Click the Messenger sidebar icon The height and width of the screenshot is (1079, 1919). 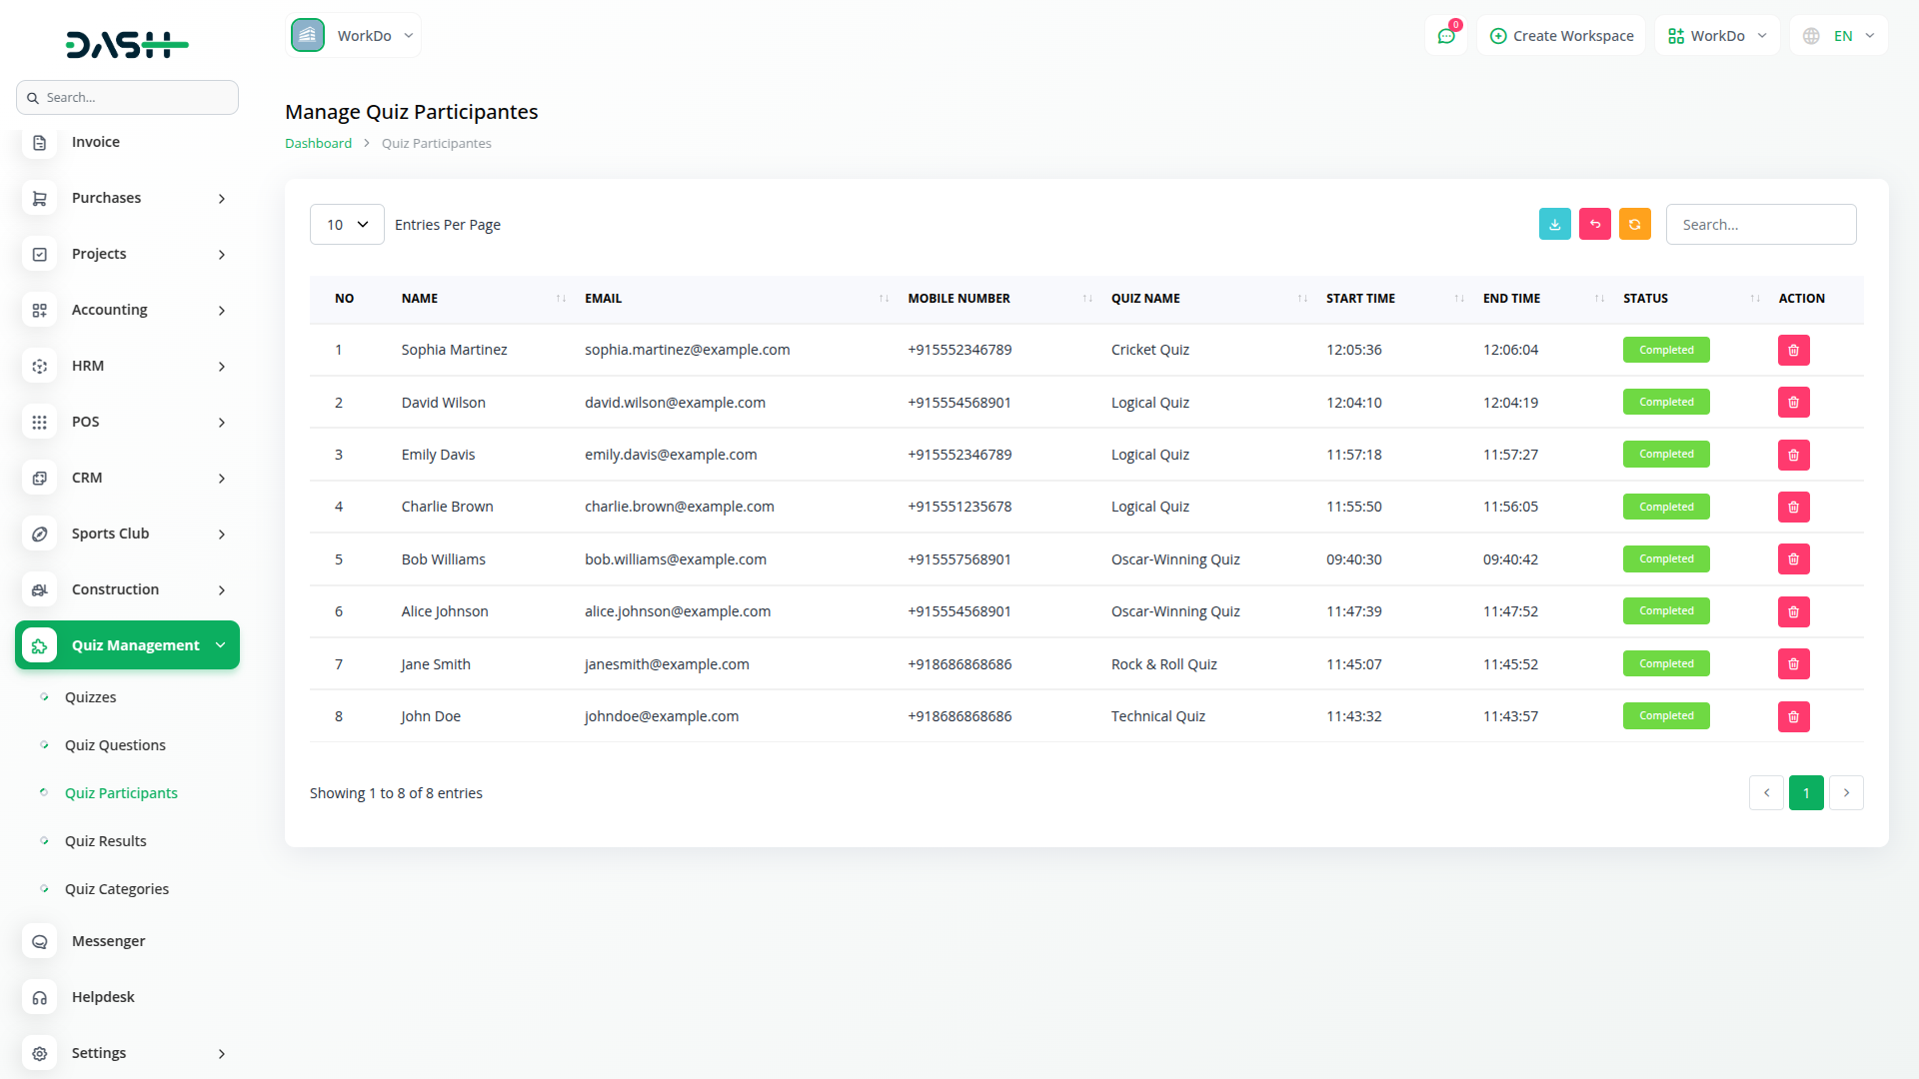[x=39, y=941]
